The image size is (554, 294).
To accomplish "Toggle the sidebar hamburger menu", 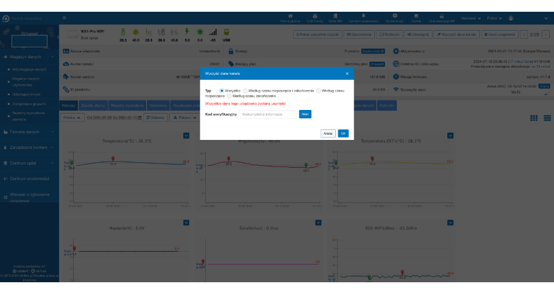I will coord(64,18).
